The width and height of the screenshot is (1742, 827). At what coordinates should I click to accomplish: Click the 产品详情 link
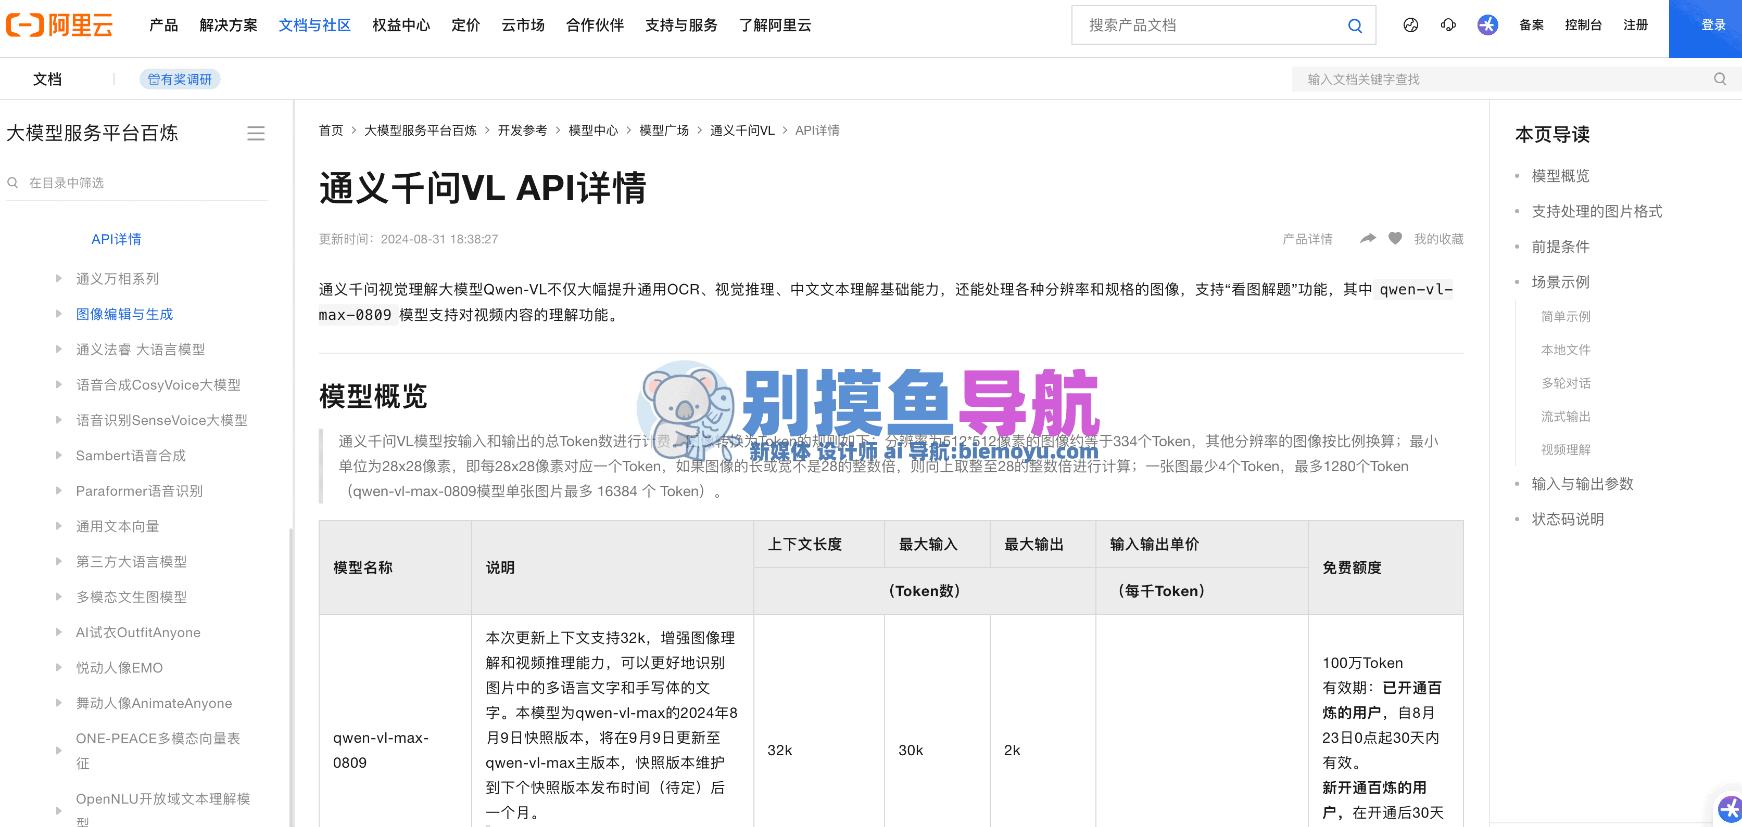(x=1307, y=239)
